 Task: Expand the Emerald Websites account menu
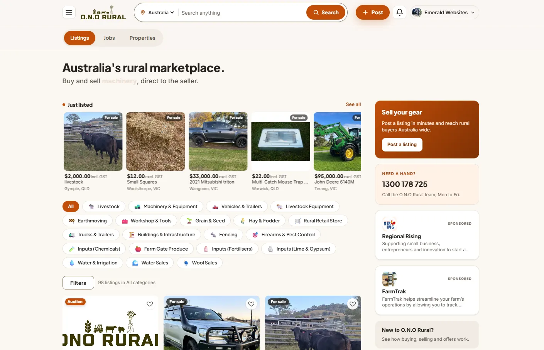[x=444, y=12]
